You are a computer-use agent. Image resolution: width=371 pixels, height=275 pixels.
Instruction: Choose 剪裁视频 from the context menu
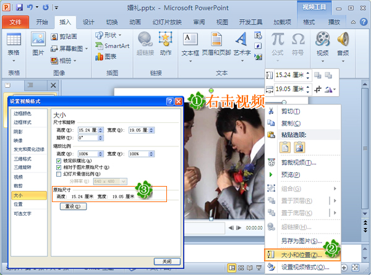[303, 163]
